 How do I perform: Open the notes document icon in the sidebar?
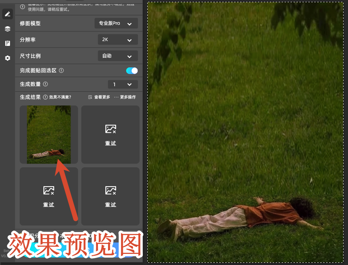point(7,43)
